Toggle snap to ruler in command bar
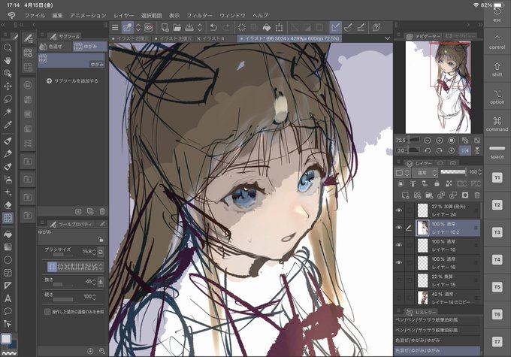 click(335, 28)
